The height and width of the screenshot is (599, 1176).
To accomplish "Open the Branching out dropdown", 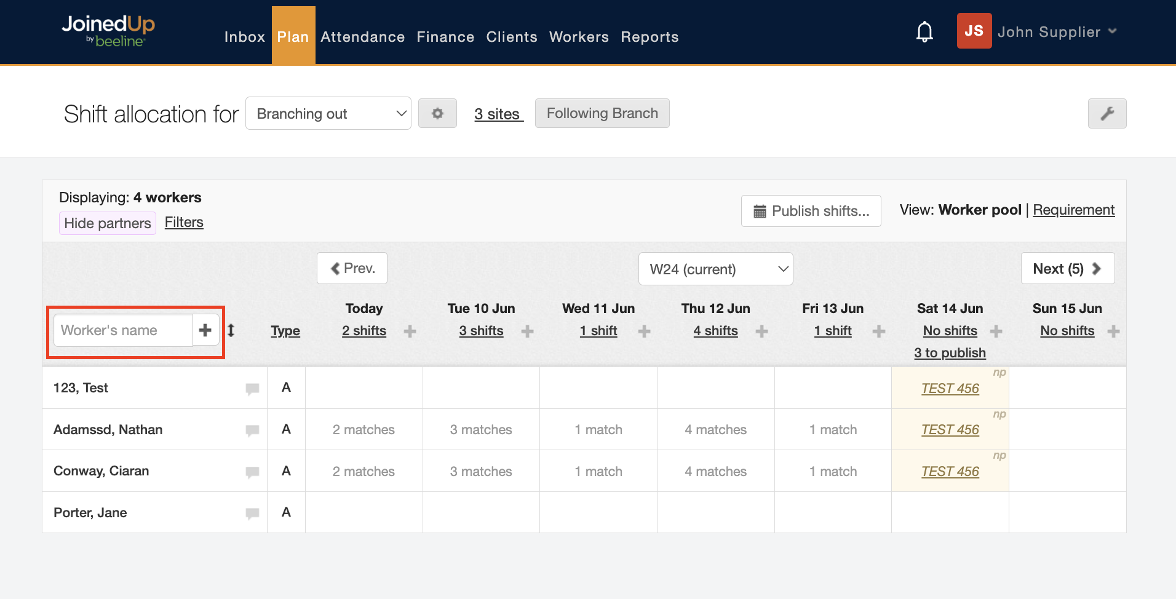I will coord(328,113).
